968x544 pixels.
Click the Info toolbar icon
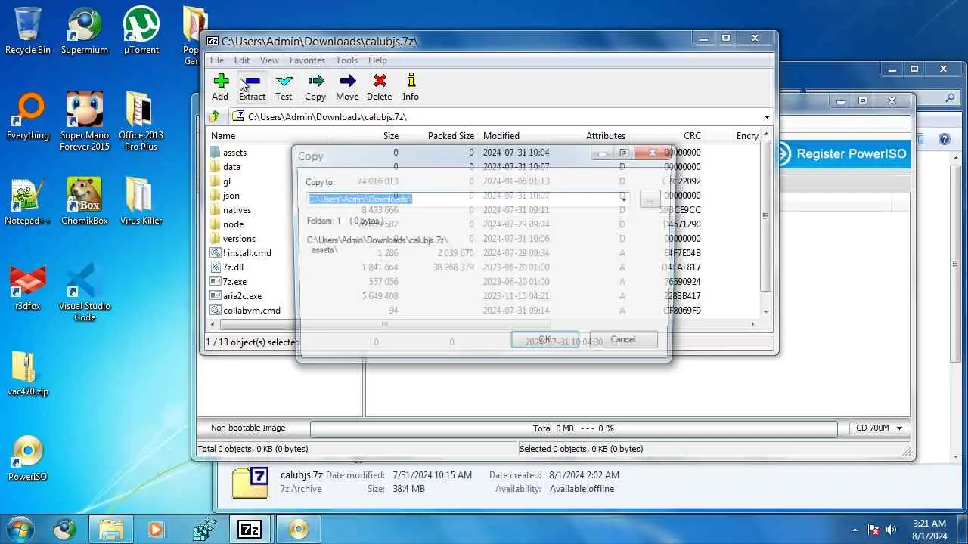pyautogui.click(x=411, y=87)
